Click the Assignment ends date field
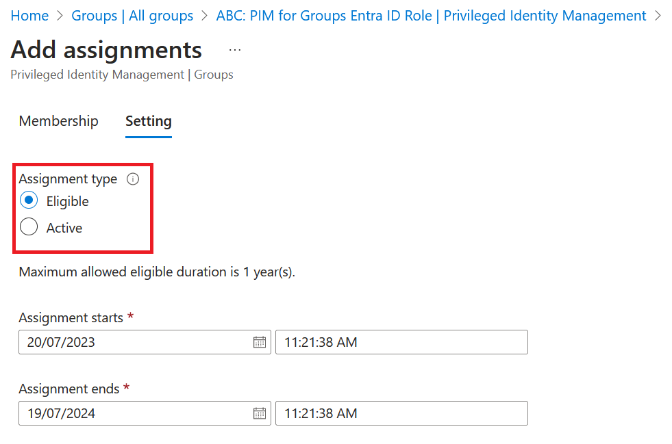672x444 pixels. click(134, 413)
